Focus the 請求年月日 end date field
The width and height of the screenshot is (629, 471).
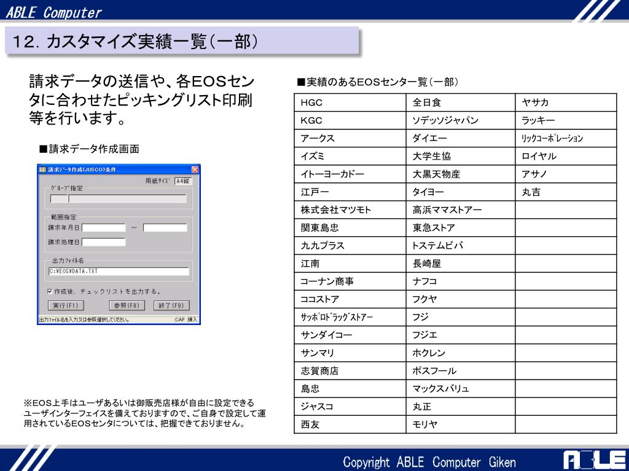tap(165, 228)
